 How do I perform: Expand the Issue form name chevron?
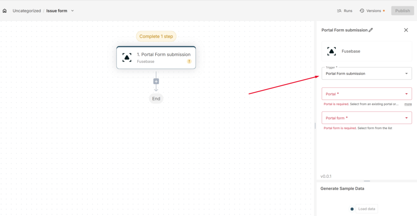coord(72,11)
